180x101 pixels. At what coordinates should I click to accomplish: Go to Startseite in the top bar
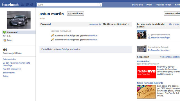pos(137,5)
